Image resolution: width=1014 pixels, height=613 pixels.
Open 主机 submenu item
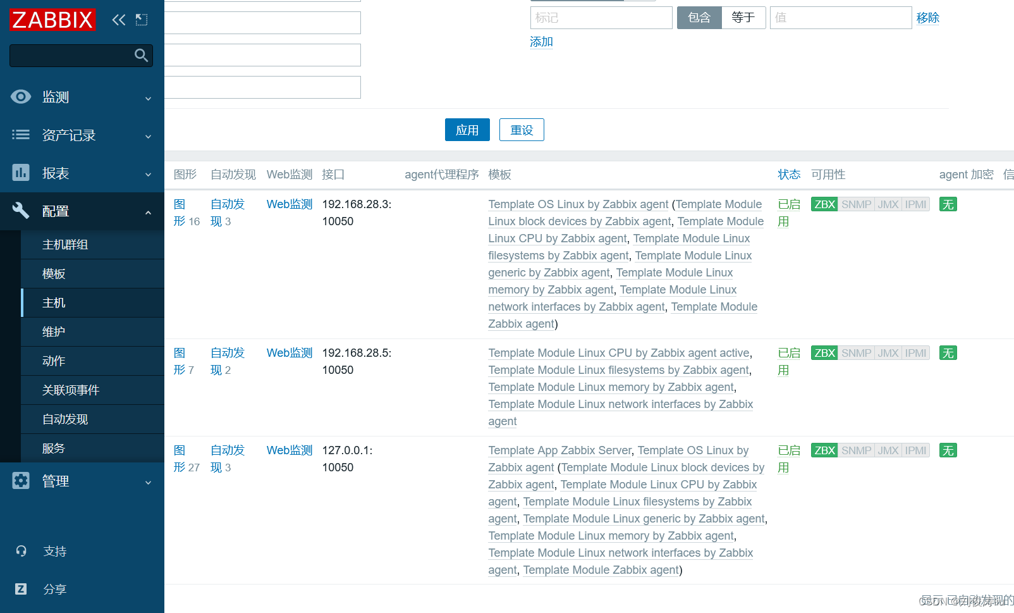click(x=92, y=303)
